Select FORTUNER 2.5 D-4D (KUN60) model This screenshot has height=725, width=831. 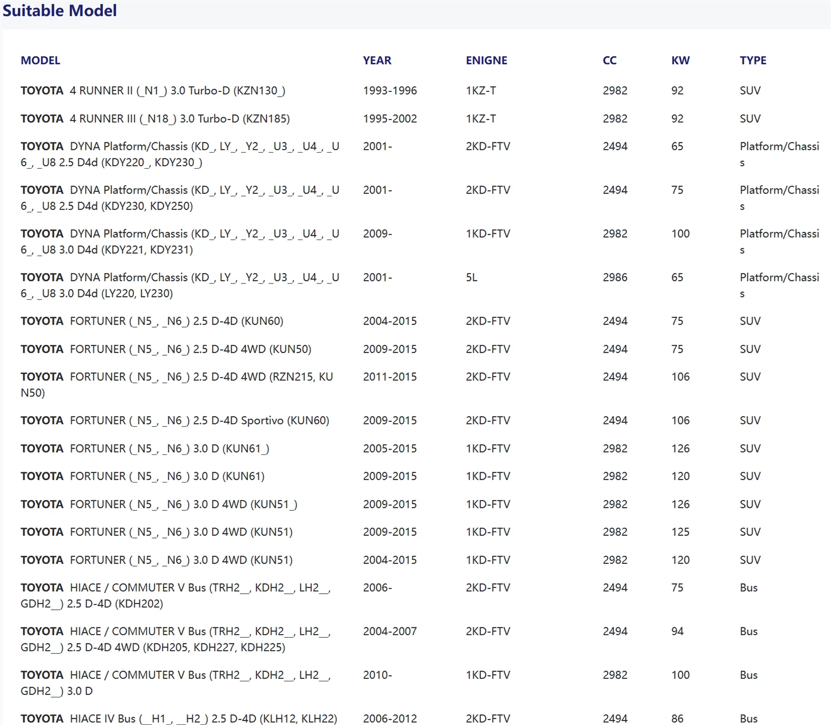(152, 321)
